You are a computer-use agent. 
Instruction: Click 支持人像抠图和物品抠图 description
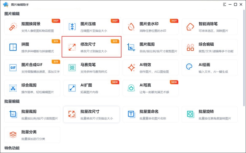pos(38,31)
